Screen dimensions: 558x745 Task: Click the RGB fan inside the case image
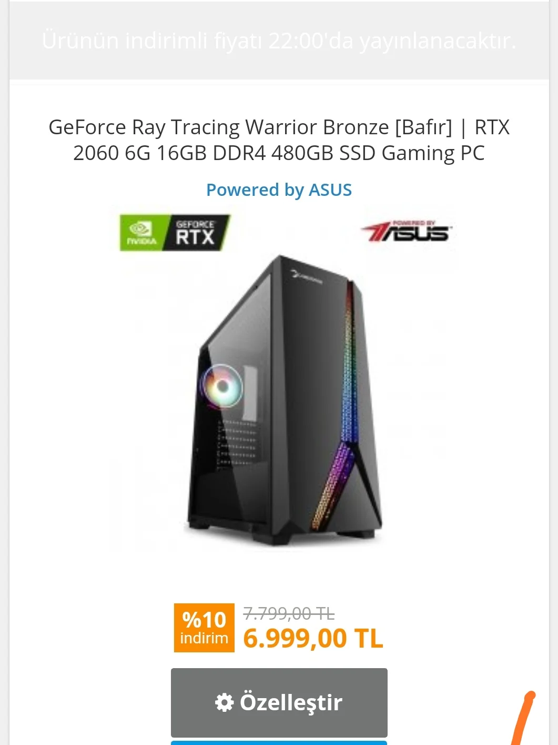pyautogui.click(x=222, y=386)
